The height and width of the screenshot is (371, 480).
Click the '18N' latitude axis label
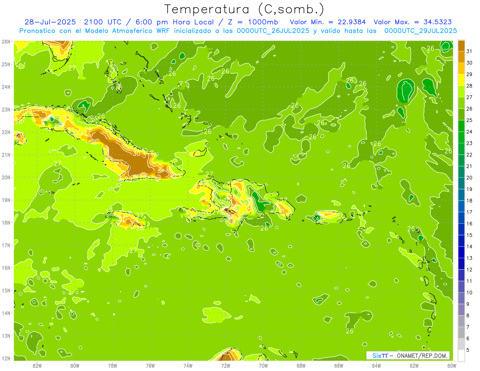tap(6, 223)
